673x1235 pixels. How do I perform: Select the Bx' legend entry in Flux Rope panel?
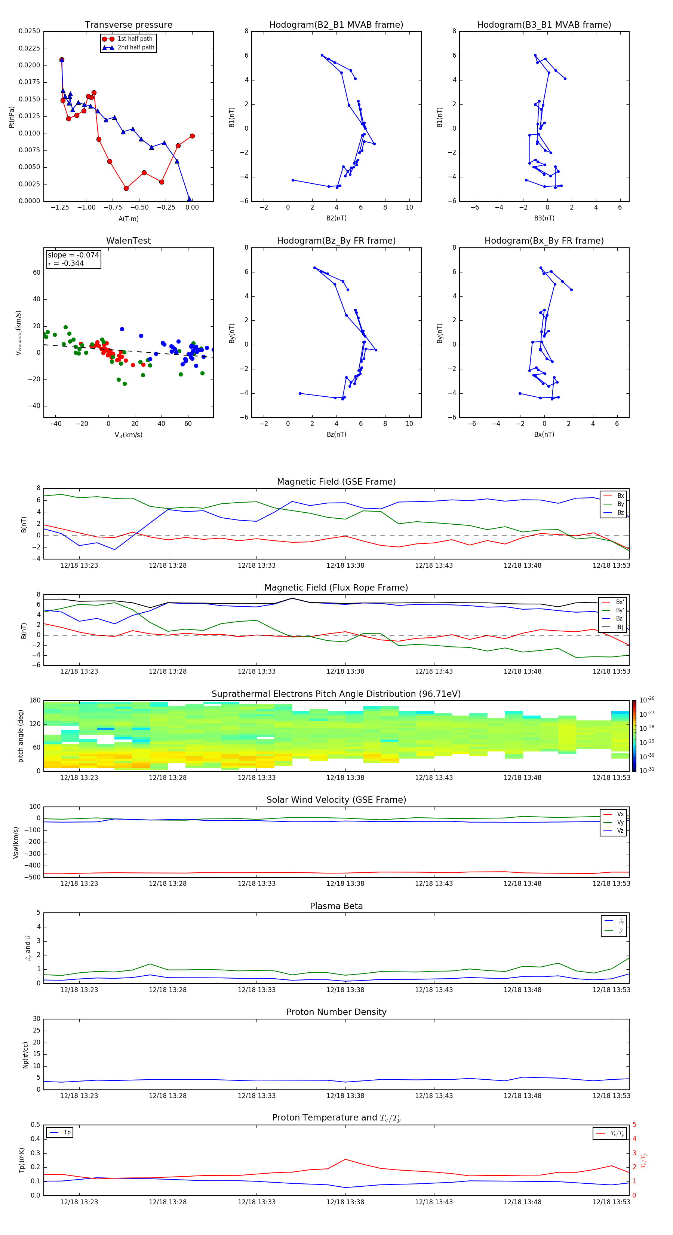tap(613, 602)
